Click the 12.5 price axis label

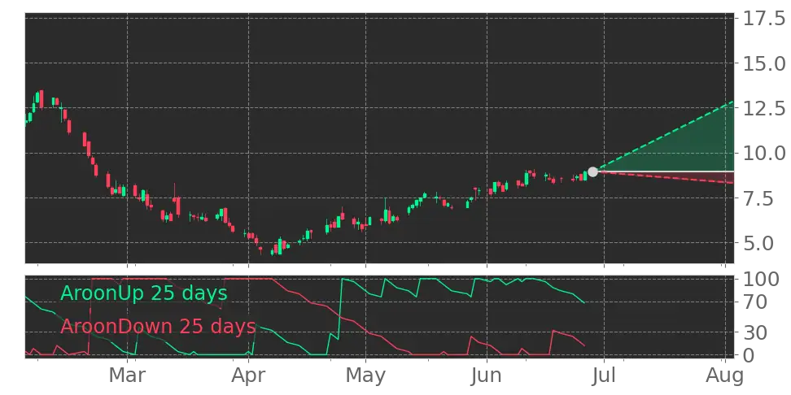pos(763,108)
